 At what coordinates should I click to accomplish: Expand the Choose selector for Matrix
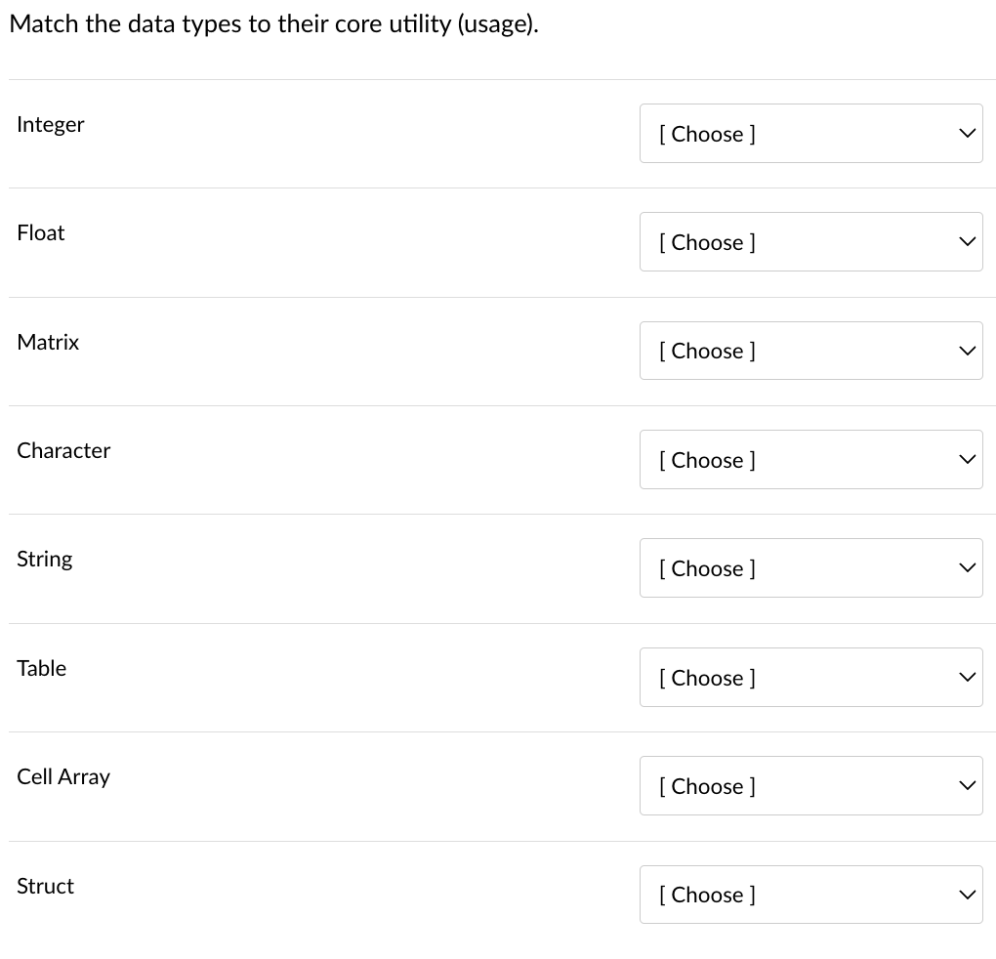[x=810, y=351]
